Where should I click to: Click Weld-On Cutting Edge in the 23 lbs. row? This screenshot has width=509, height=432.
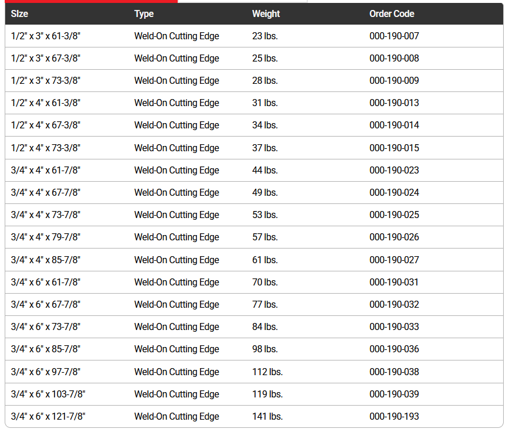click(177, 36)
